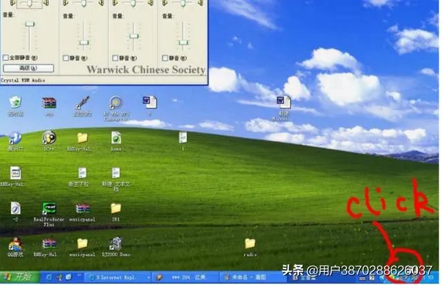Open the BBKey-Hel folder beside DC++
The image size is (442, 285).
point(82,138)
